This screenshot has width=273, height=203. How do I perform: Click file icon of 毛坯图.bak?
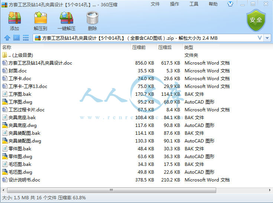tap(5, 164)
